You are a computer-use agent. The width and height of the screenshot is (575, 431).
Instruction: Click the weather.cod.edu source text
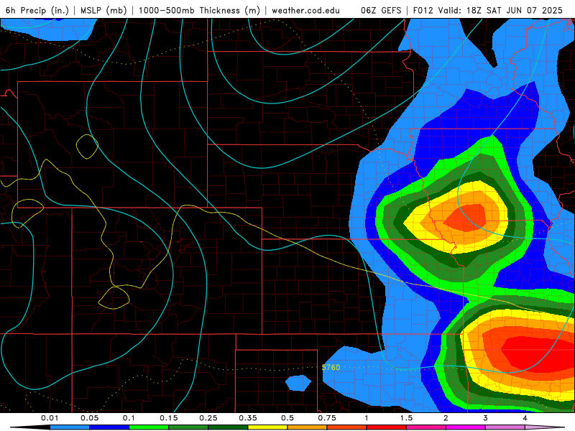click(x=305, y=10)
